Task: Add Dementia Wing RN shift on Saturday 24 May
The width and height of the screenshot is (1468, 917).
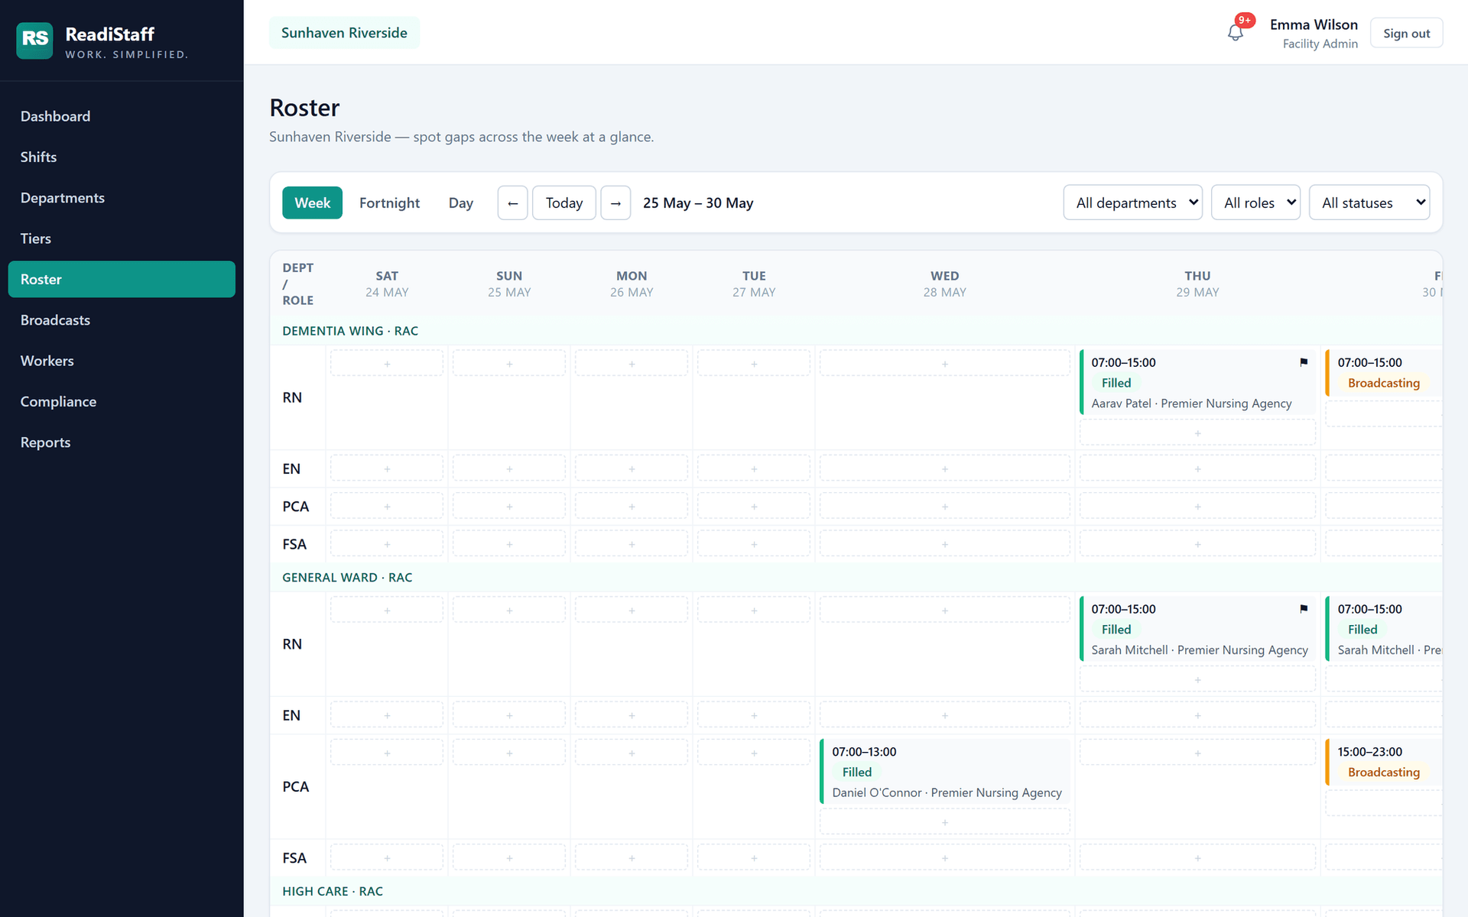Action: tap(387, 363)
